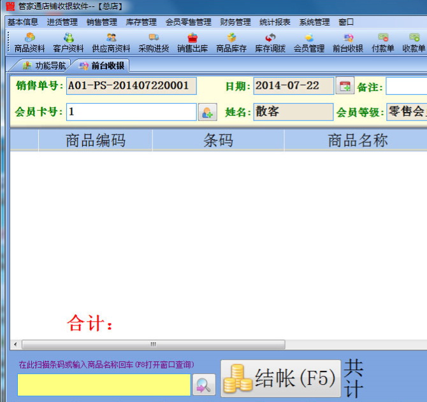Open 窗口 menu
The width and height of the screenshot is (427, 402).
346,22
